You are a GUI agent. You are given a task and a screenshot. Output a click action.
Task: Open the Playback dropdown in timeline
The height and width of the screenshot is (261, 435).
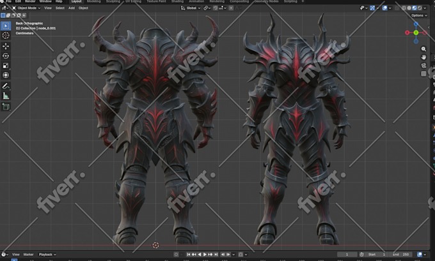(47, 255)
